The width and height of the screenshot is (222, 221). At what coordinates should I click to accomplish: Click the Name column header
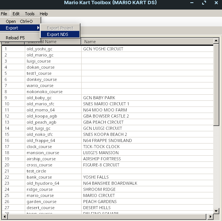click(x=147, y=42)
